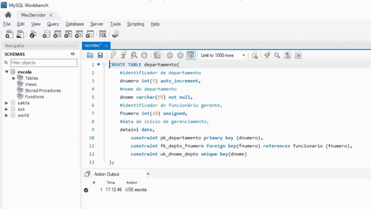The width and height of the screenshot is (371, 209).
Task: Click the Action column header
Action: [131, 182]
